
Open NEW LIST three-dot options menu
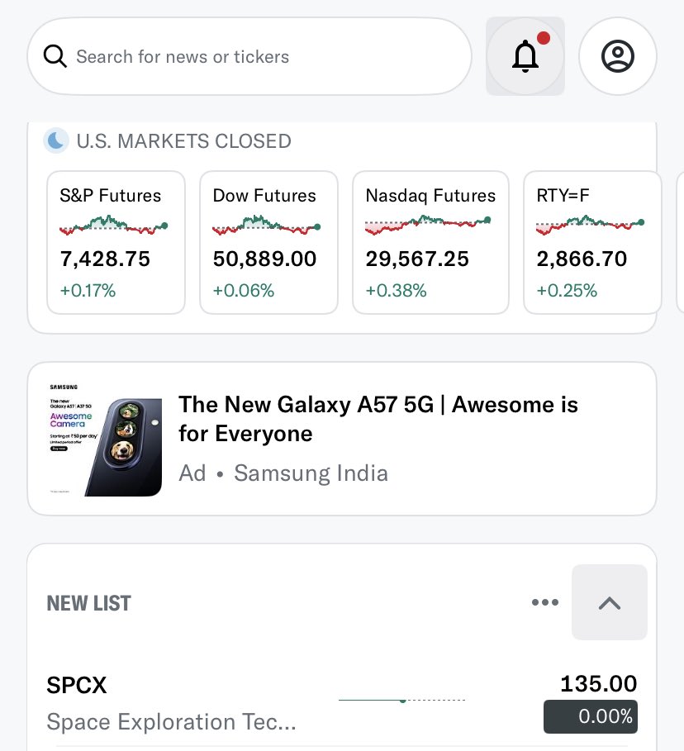coord(545,602)
